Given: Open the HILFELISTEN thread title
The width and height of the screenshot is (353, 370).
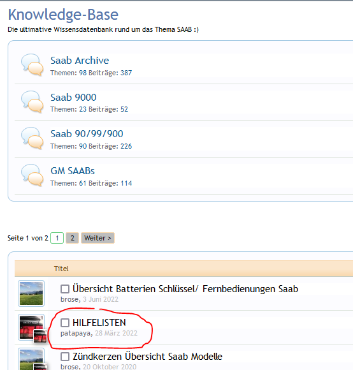Looking at the screenshot, I should tap(99, 323).
